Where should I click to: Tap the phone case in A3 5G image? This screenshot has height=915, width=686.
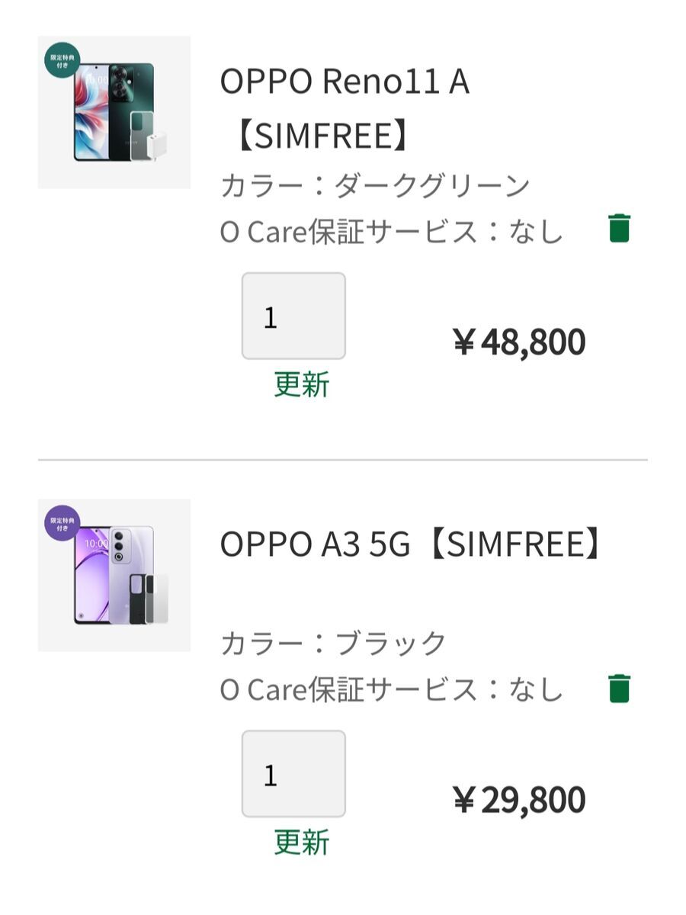pos(138,599)
